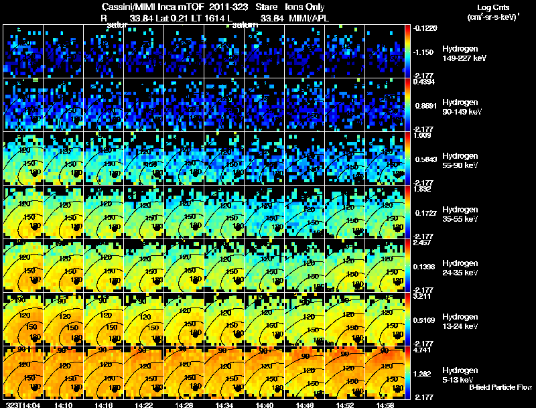Open the 24-35 keV panel at 14:16
Viewport: 536px width, 408px height.
(104, 265)
